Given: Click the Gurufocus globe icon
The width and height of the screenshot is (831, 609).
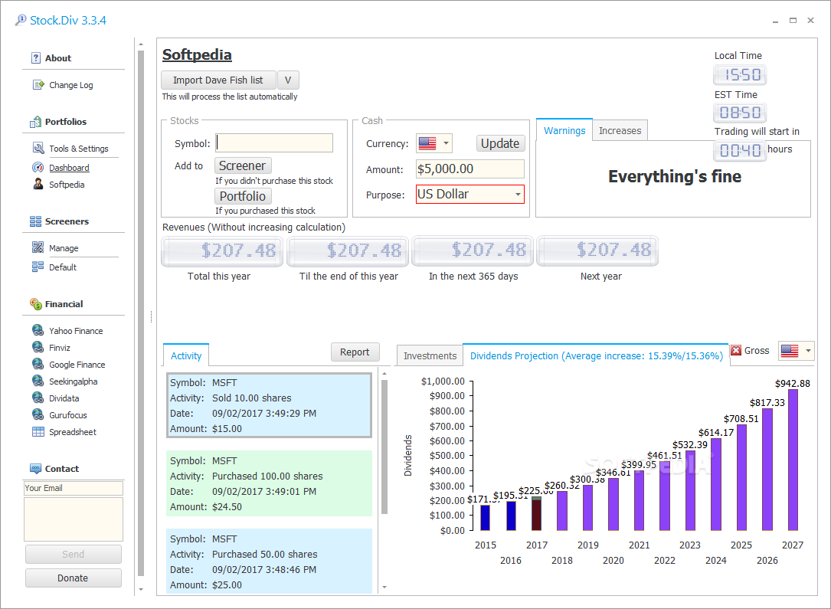Looking at the screenshot, I should click(x=38, y=414).
